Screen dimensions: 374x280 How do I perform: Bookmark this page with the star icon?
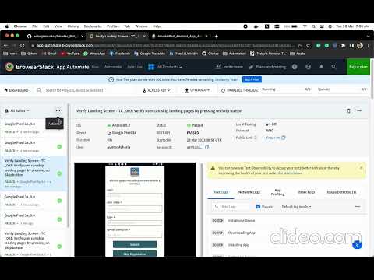coord(308,45)
